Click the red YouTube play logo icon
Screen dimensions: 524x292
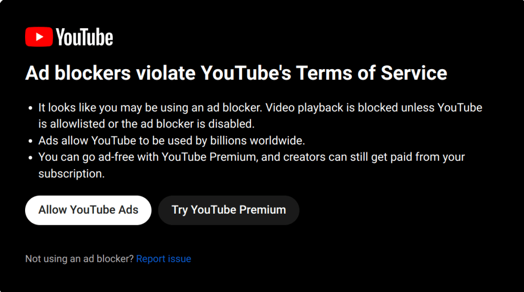click(x=39, y=37)
